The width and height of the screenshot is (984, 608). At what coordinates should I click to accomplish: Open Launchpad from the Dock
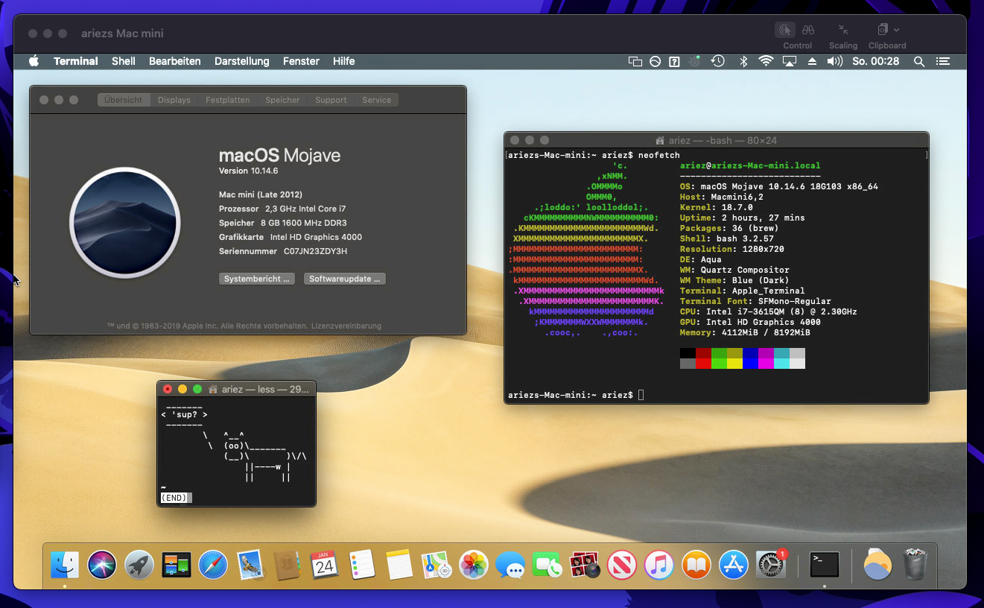tap(139, 565)
